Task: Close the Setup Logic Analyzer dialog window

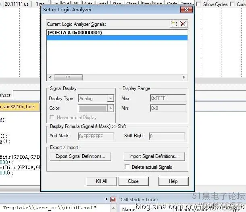Action: [186, 10]
